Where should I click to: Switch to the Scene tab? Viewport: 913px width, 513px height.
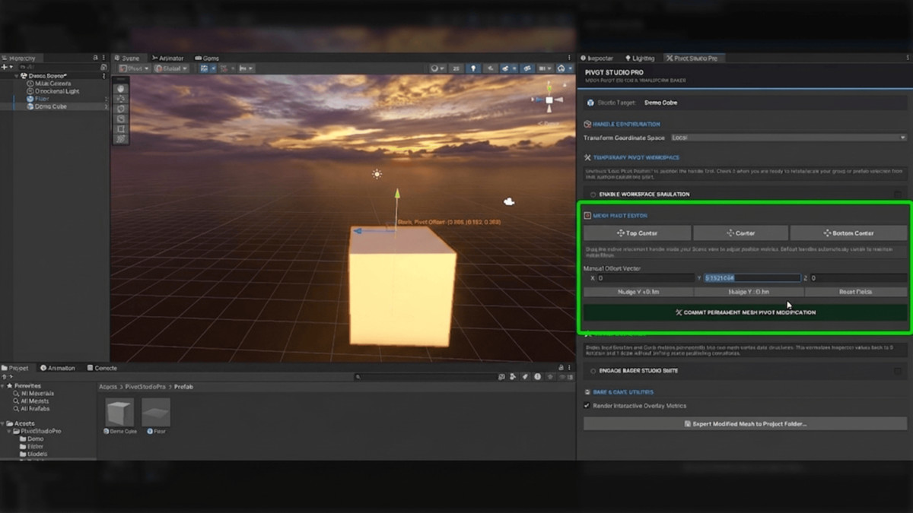click(129, 58)
